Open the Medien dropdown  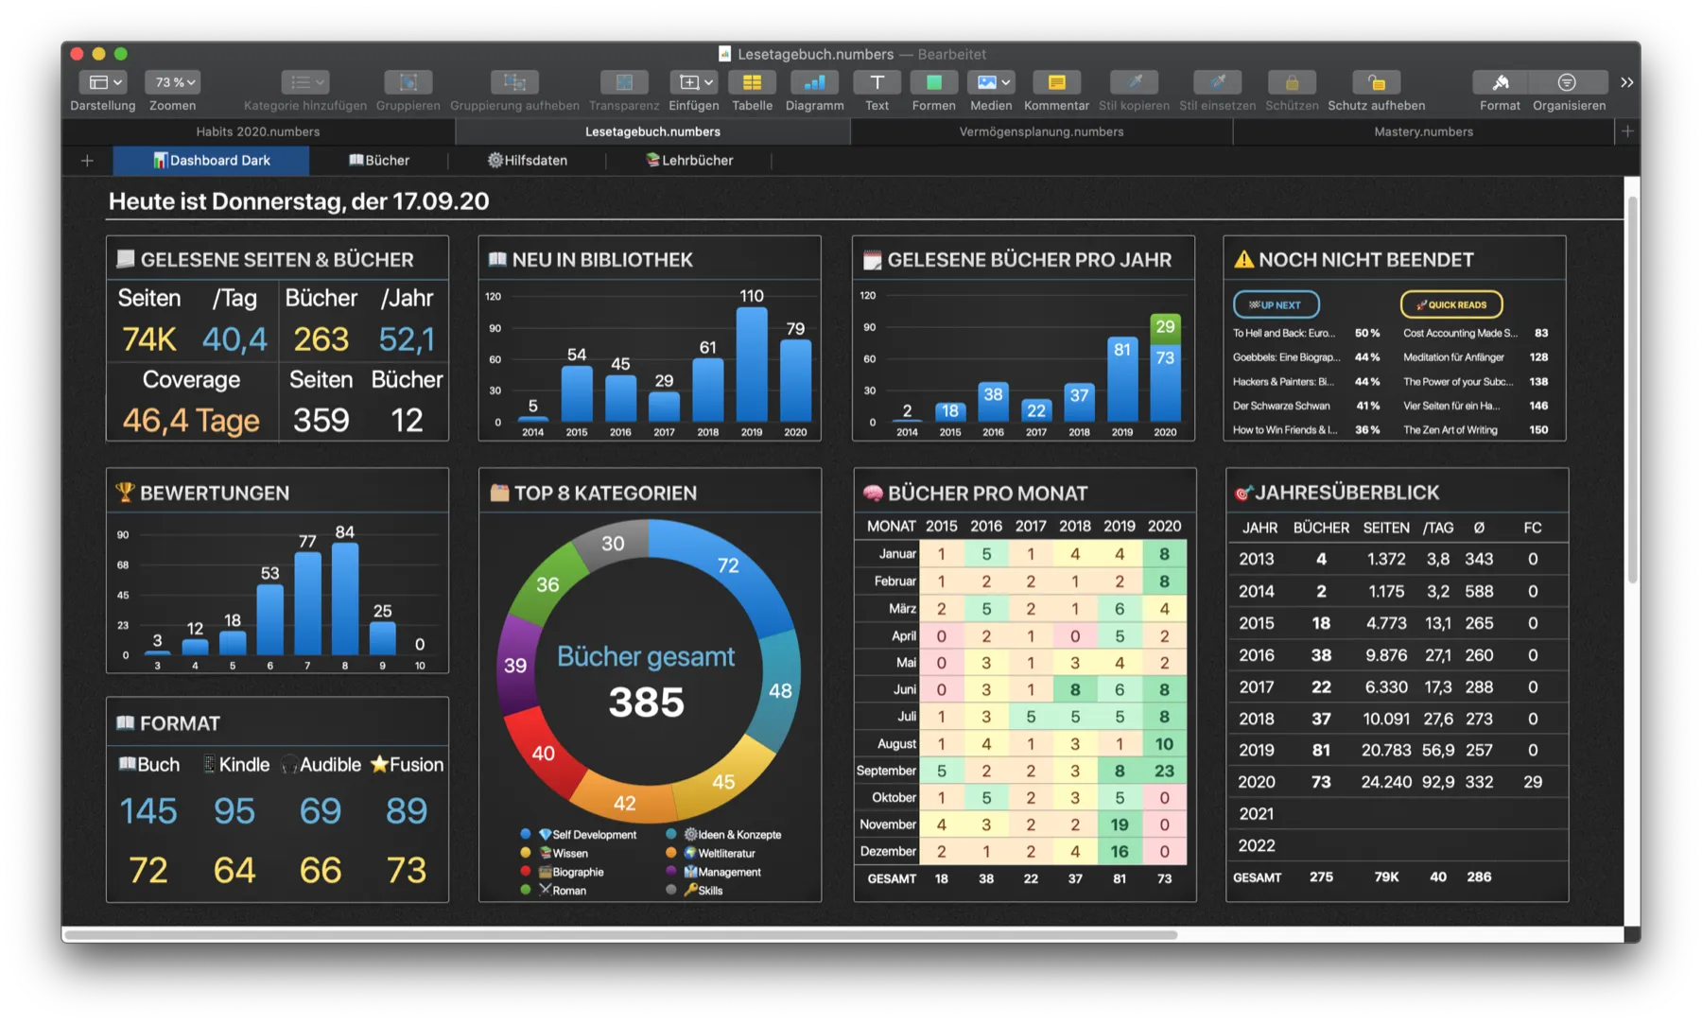point(991,83)
